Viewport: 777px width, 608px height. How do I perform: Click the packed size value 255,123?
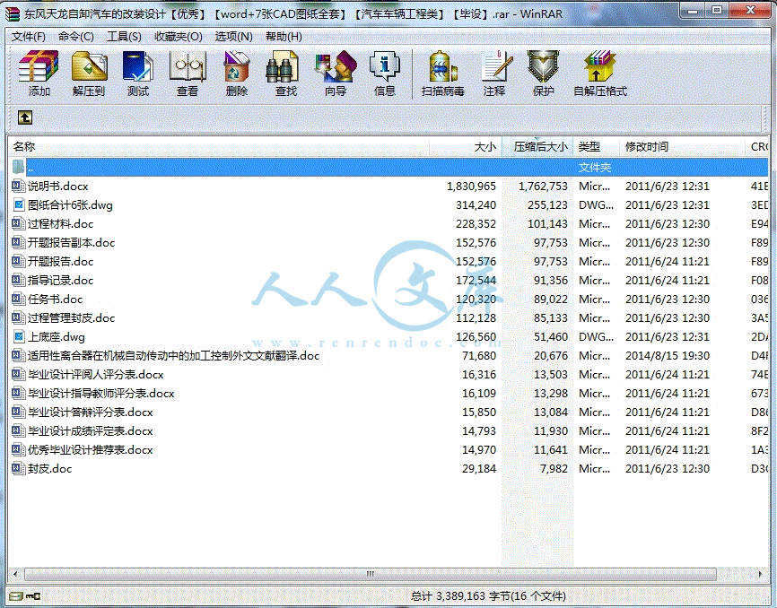click(x=547, y=205)
